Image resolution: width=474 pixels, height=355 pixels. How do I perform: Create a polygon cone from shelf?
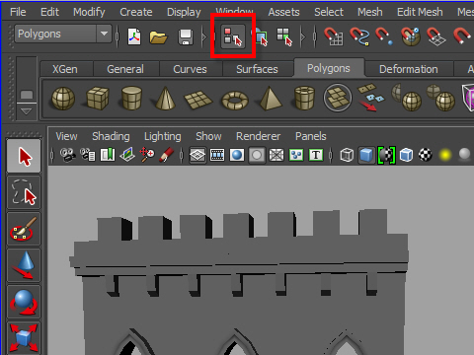click(166, 98)
